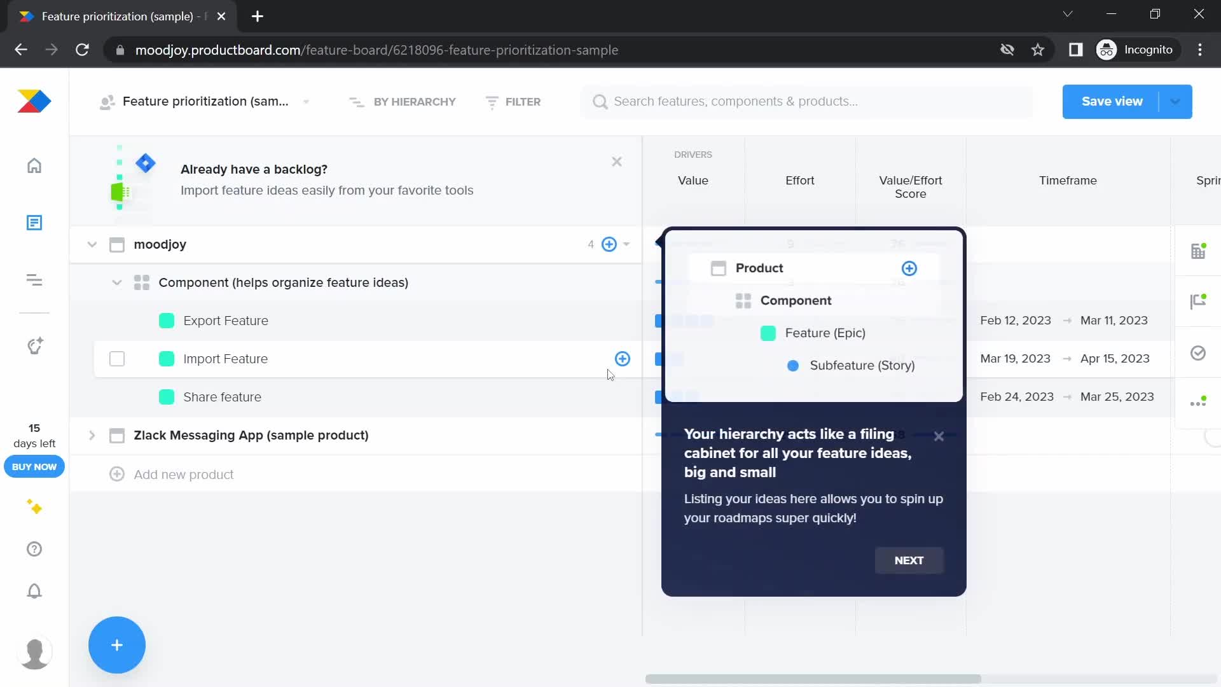
Task: Click the plus icon beside Product in tooltip
Action: tap(909, 268)
